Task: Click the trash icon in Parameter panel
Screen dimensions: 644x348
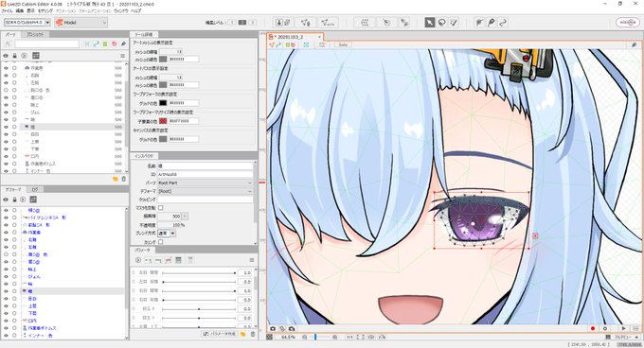Action: (x=253, y=334)
